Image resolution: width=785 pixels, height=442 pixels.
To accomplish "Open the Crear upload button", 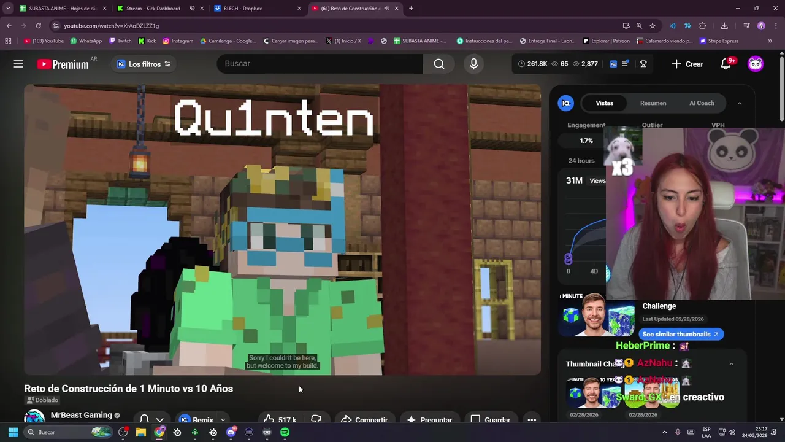I will (x=687, y=64).
